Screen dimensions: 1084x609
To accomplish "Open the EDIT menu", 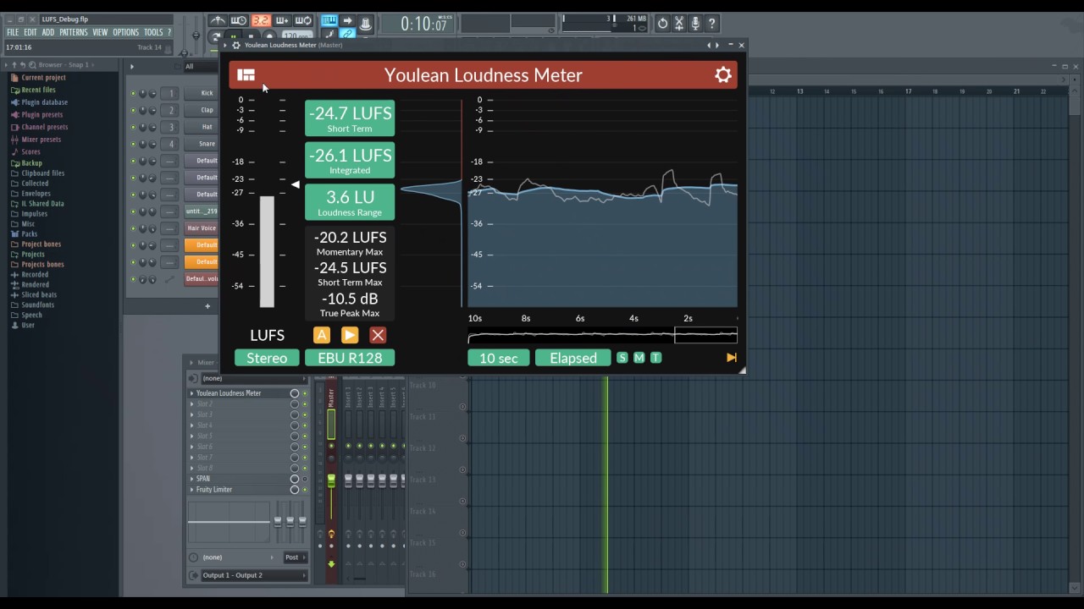I will 30,32.
